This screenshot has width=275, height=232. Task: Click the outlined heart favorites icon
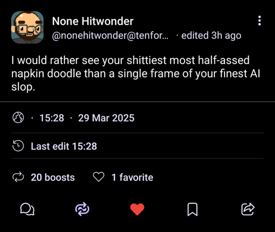tap(99, 177)
